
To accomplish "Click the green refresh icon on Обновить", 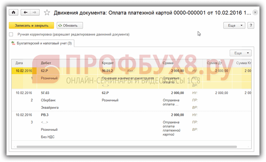I will (x=60, y=25).
